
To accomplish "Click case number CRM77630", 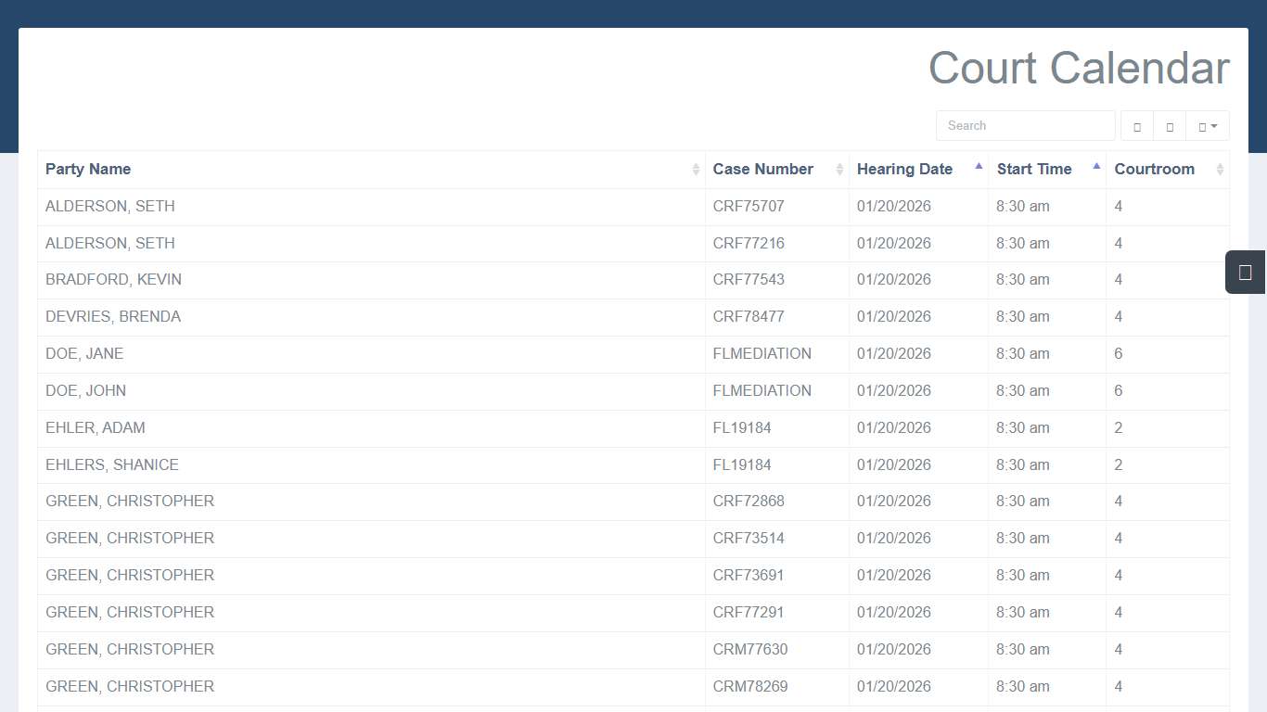I will point(750,650).
